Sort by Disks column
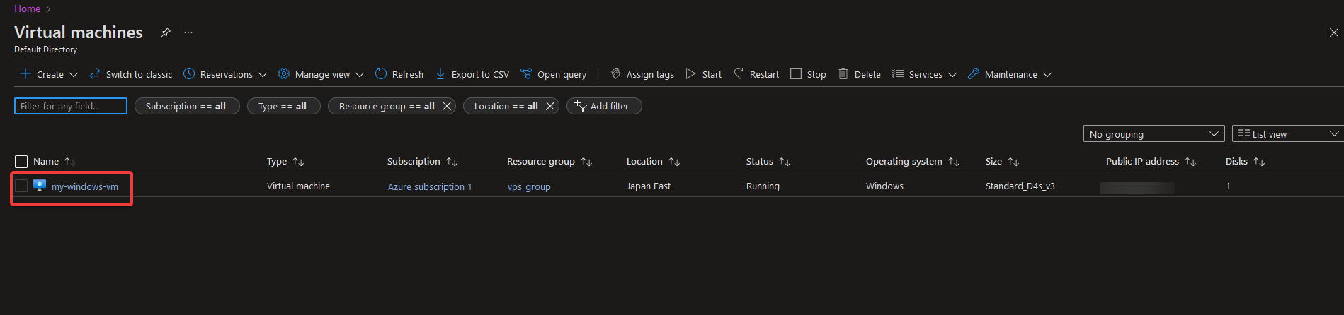 [1246, 162]
